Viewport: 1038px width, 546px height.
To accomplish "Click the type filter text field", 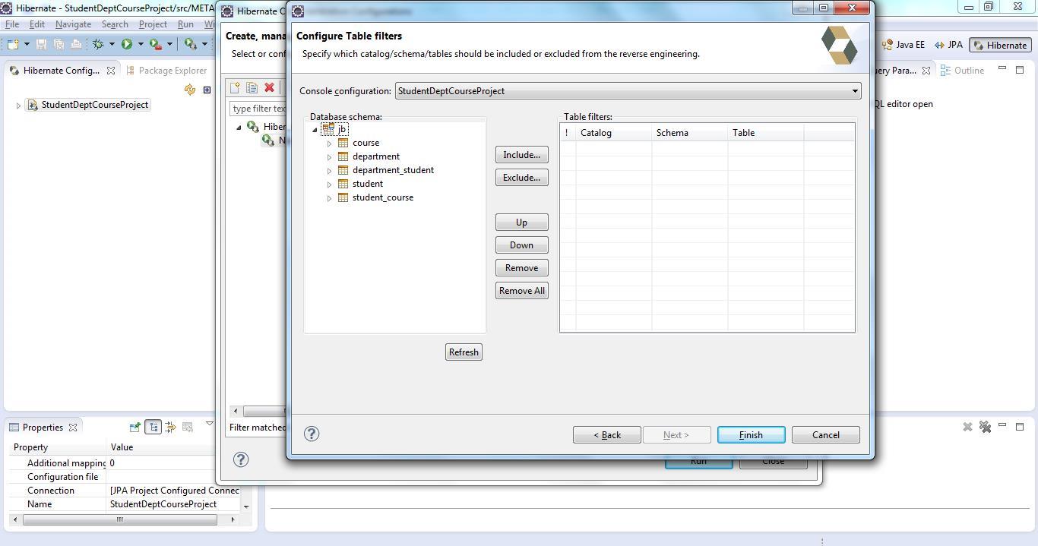I will pyautogui.click(x=260, y=109).
